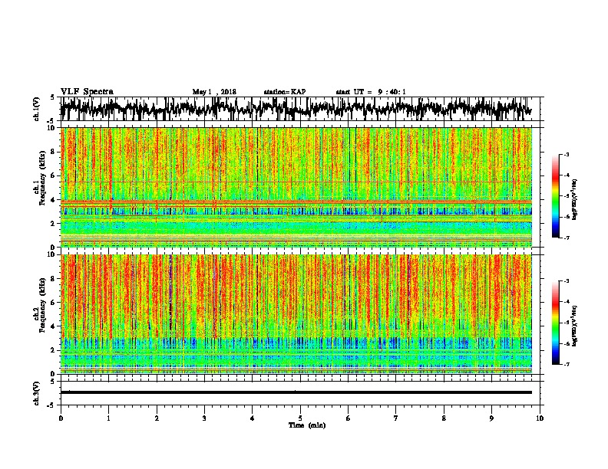This screenshot has width=608, height=469.
Task: Click the 'ch.1(V)' waveform axis label
Action: tap(37, 109)
